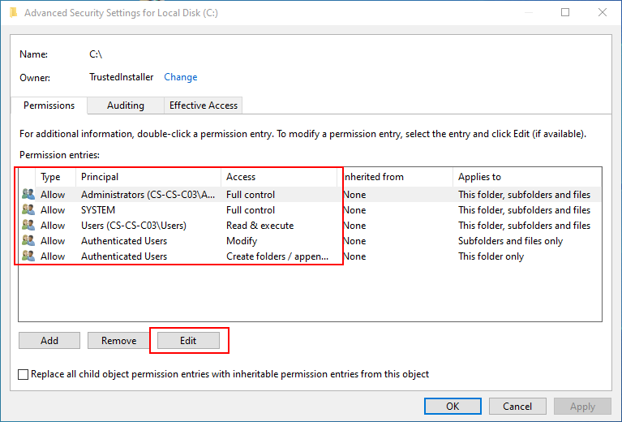
Task: Click the SYSTEM entry user group icon
Action: click(28, 209)
